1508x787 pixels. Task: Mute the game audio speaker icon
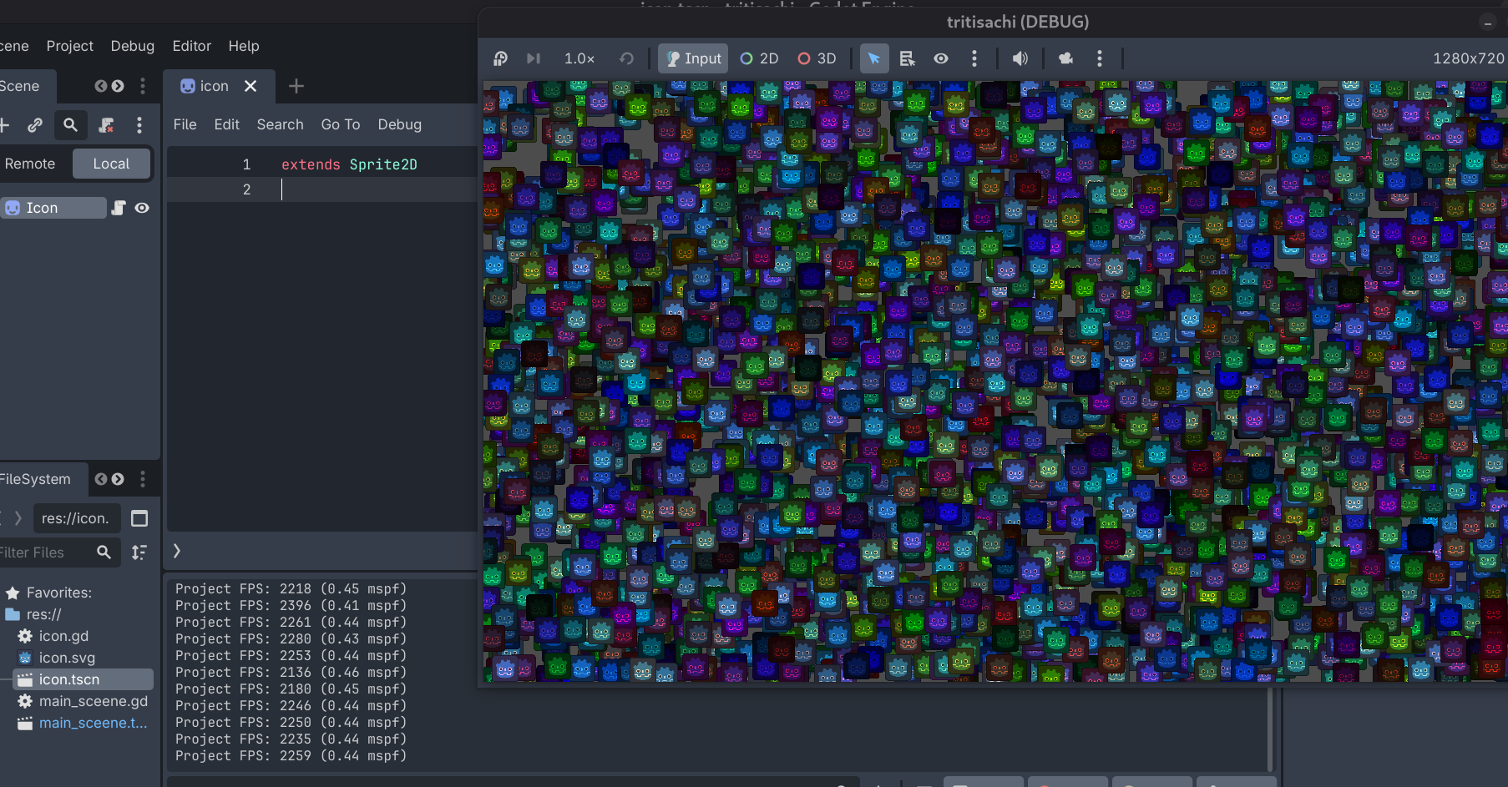tap(1020, 58)
